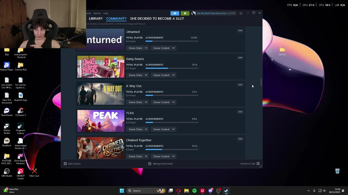
Task: Select the tier list folder on desktop
Action: (282, 51)
